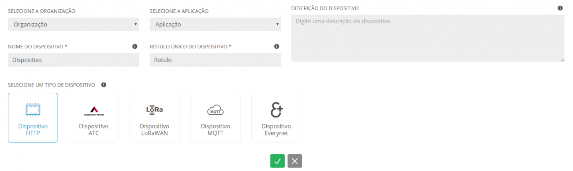Open info icon for Descrição do Dispositivo
The image size is (573, 171).
[x=560, y=8]
